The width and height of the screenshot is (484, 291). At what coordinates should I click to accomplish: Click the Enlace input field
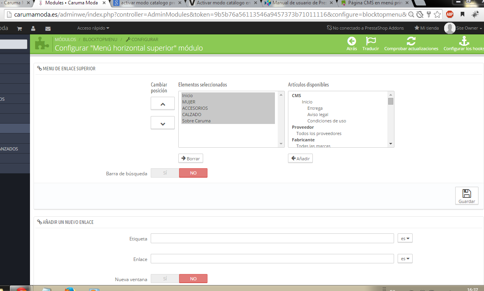click(272, 259)
